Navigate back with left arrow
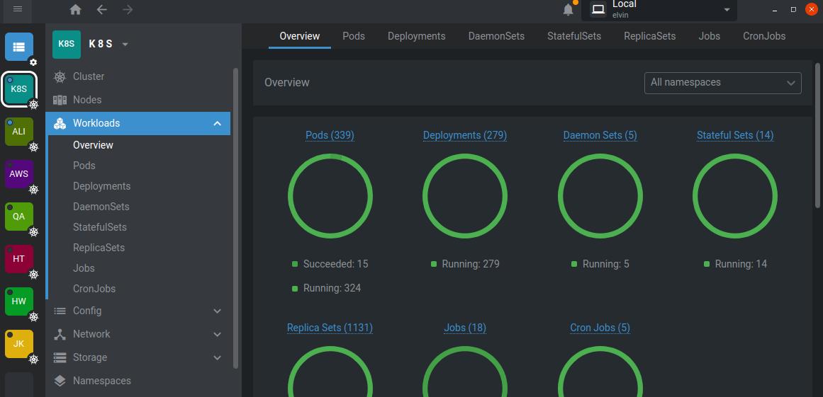This screenshot has width=823, height=397. pyautogui.click(x=102, y=9)
